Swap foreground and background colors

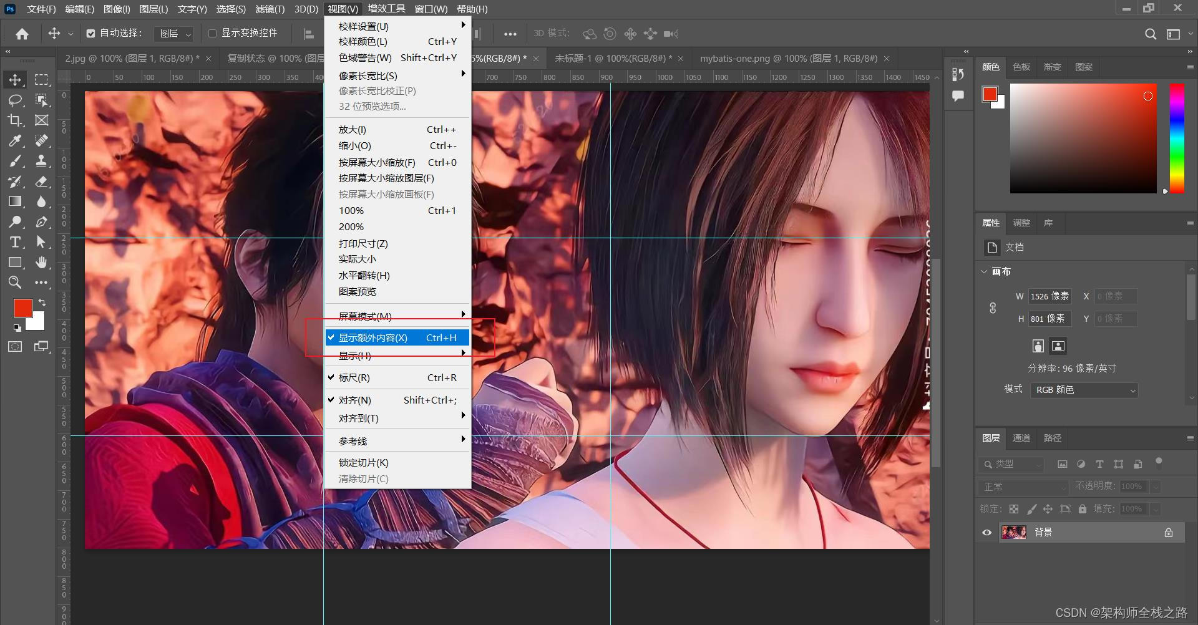42,302
